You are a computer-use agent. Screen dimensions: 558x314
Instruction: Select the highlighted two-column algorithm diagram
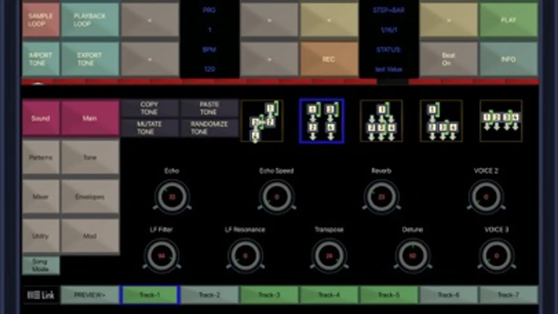tap(322, 121)
